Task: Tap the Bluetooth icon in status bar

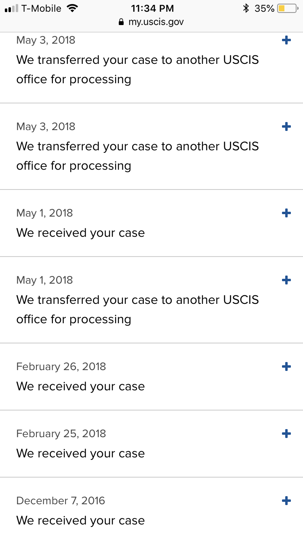Action: [x=246, y=8]
